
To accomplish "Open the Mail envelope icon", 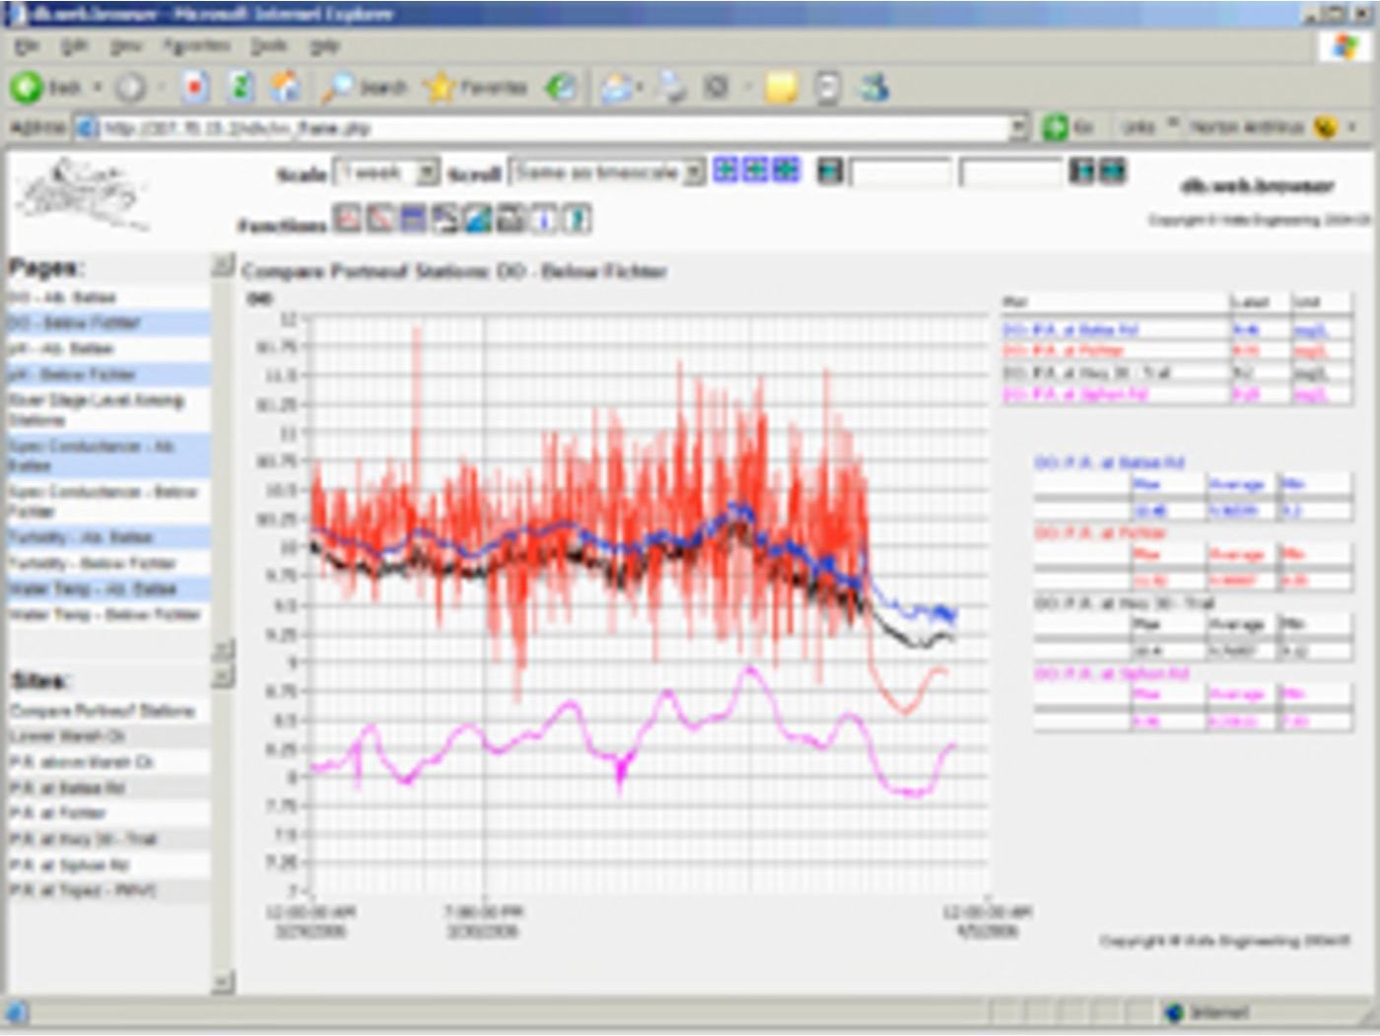I will point(616,88).
